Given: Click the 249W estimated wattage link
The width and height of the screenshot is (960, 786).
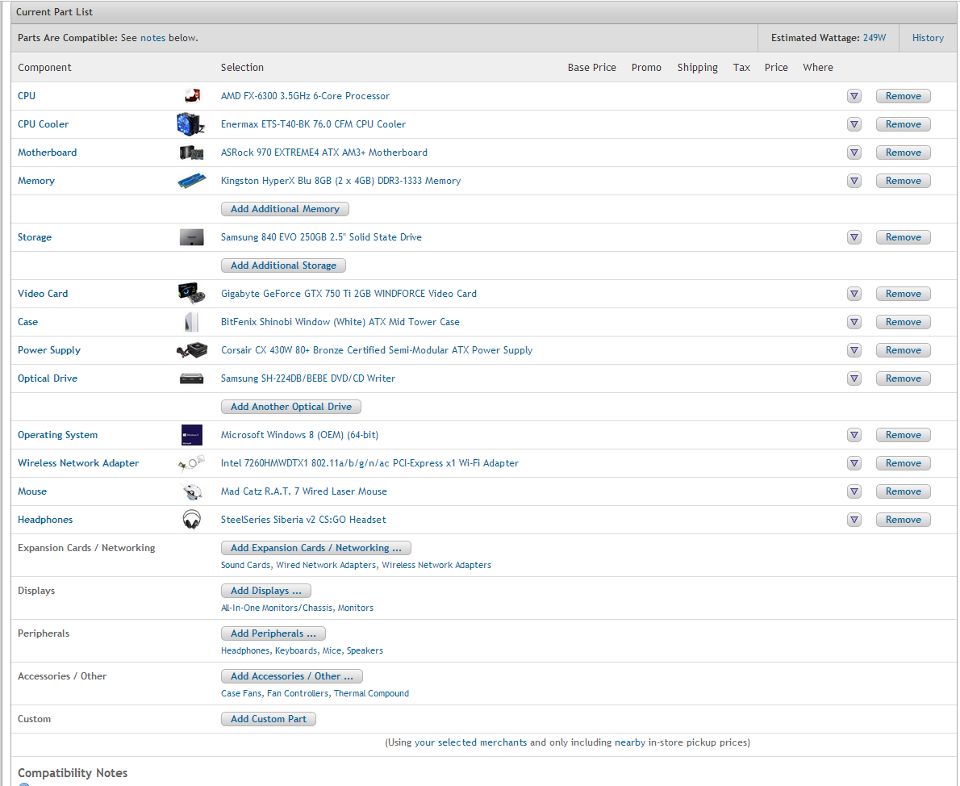Looking at the screenshot, I should coord(874,38).
